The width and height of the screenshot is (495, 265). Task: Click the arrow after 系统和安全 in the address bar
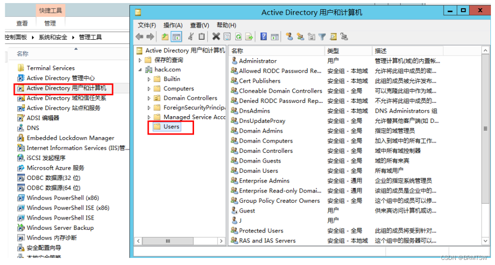click(x=73, y=37)
